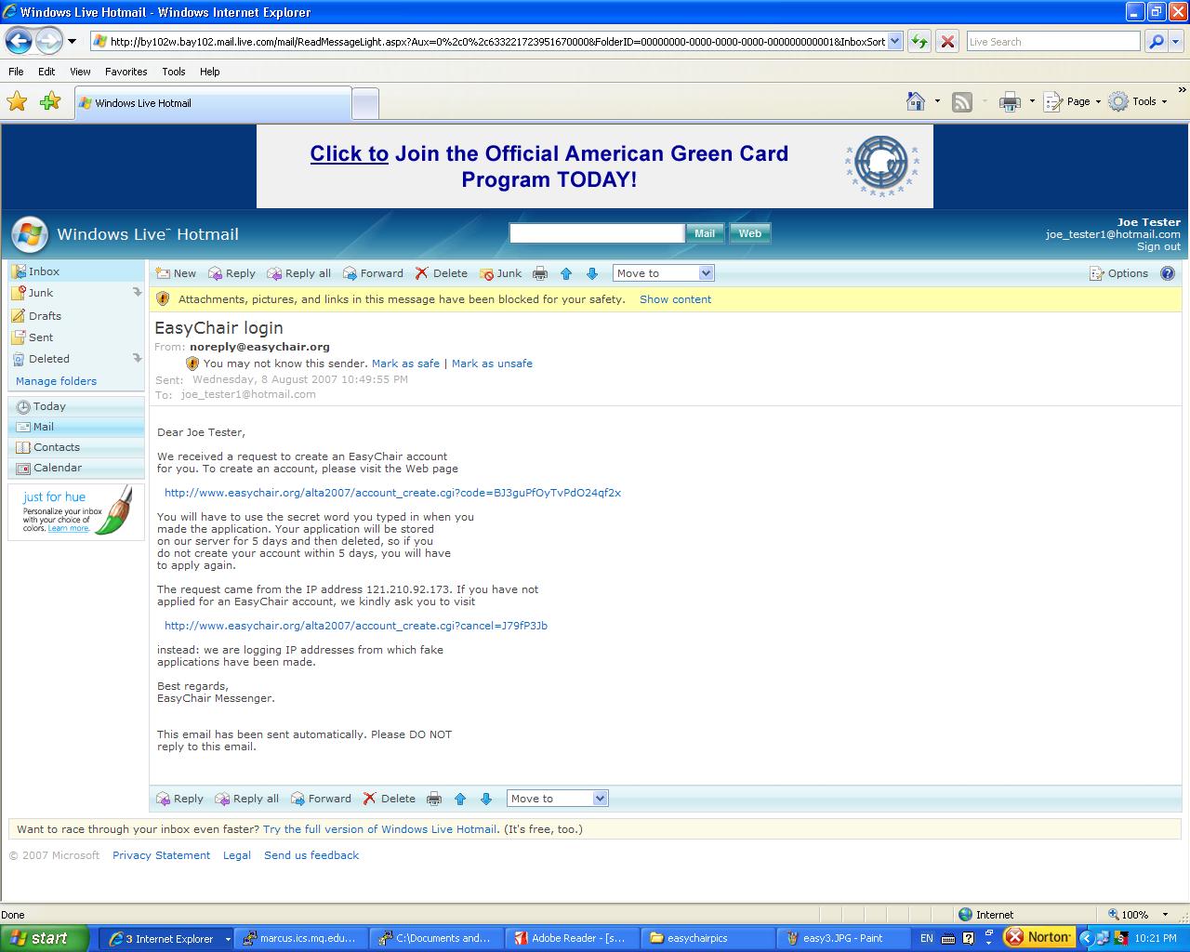Image resolution: width=1190 pixels, height=952 pixels.
Task: Click the Live Search magnifier icon
Action: [1156, 41]
